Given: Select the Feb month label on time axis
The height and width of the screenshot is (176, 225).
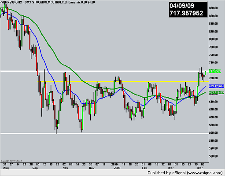Looking at the screenshot, I should point(144,168).
